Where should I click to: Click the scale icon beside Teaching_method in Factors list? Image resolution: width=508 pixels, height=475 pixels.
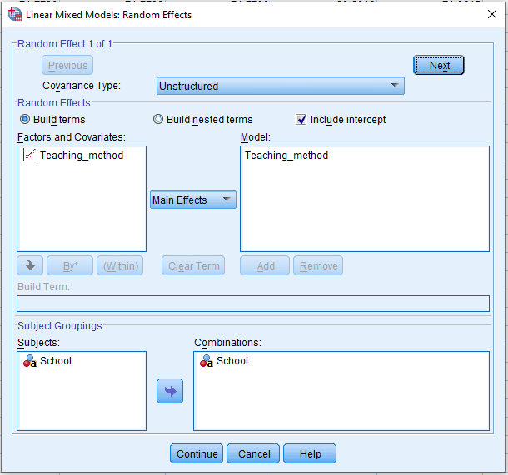[x=29, y=156]
